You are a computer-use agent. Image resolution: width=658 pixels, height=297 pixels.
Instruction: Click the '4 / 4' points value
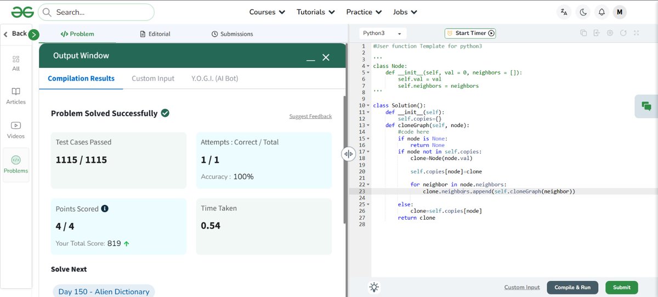click(65, 226)
